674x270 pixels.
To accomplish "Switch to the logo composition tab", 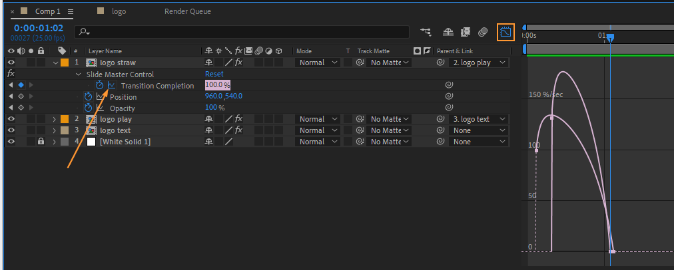I will pyautogui.click(x=119, y=11).
